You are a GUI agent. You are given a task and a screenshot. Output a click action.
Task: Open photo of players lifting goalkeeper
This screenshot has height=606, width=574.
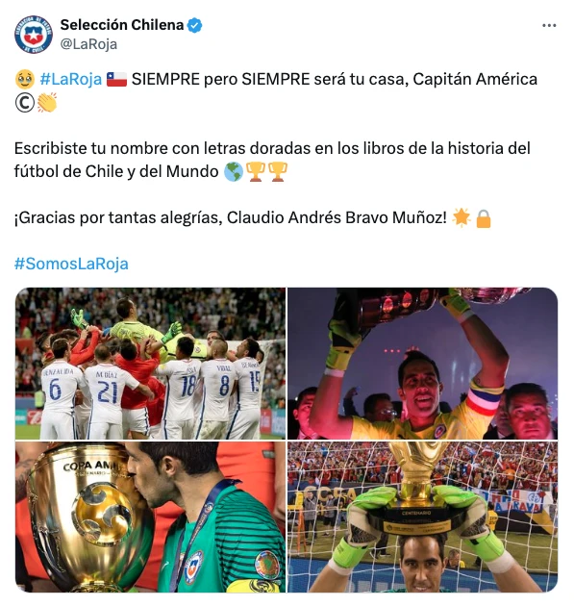[150, 364]
